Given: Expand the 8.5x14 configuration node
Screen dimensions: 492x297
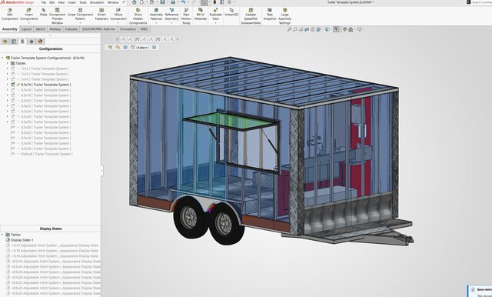Looking at the screenshot, I should [x=8, y=85].
